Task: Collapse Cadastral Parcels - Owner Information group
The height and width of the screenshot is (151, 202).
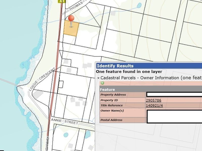Action: coord(98,78)
